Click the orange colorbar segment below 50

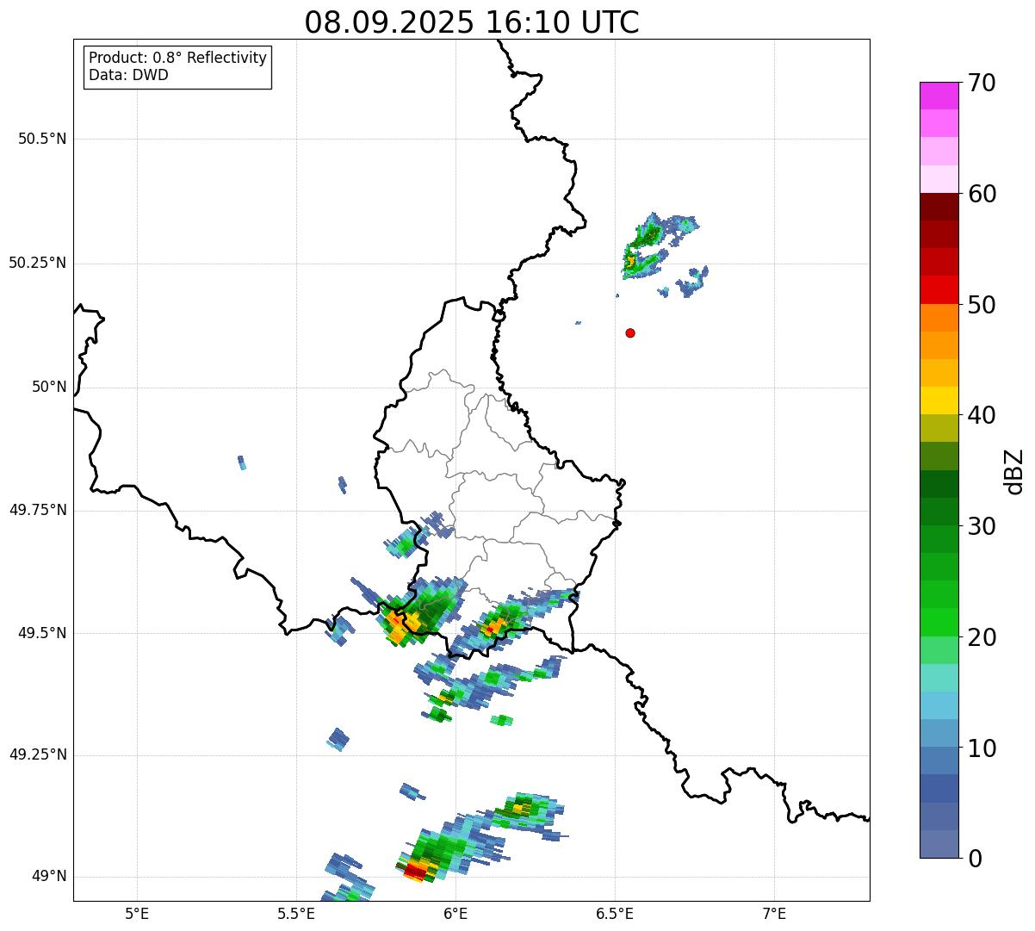tap(939, 318)
